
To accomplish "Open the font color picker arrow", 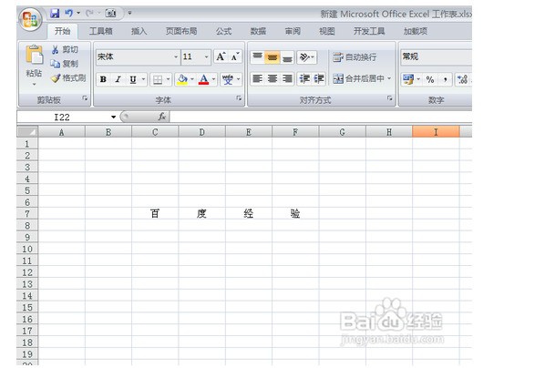I will (213, 79).
